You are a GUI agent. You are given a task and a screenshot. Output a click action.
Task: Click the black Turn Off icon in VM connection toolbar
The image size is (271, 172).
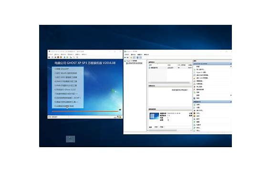[x=55, y=57]
